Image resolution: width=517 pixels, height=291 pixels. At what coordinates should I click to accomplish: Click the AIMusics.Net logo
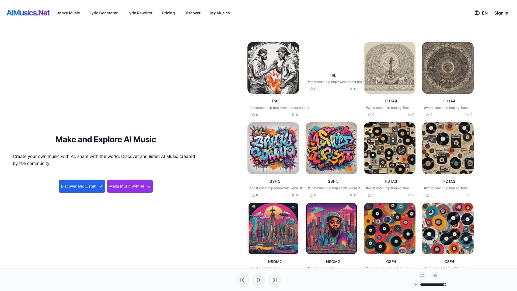28,13
